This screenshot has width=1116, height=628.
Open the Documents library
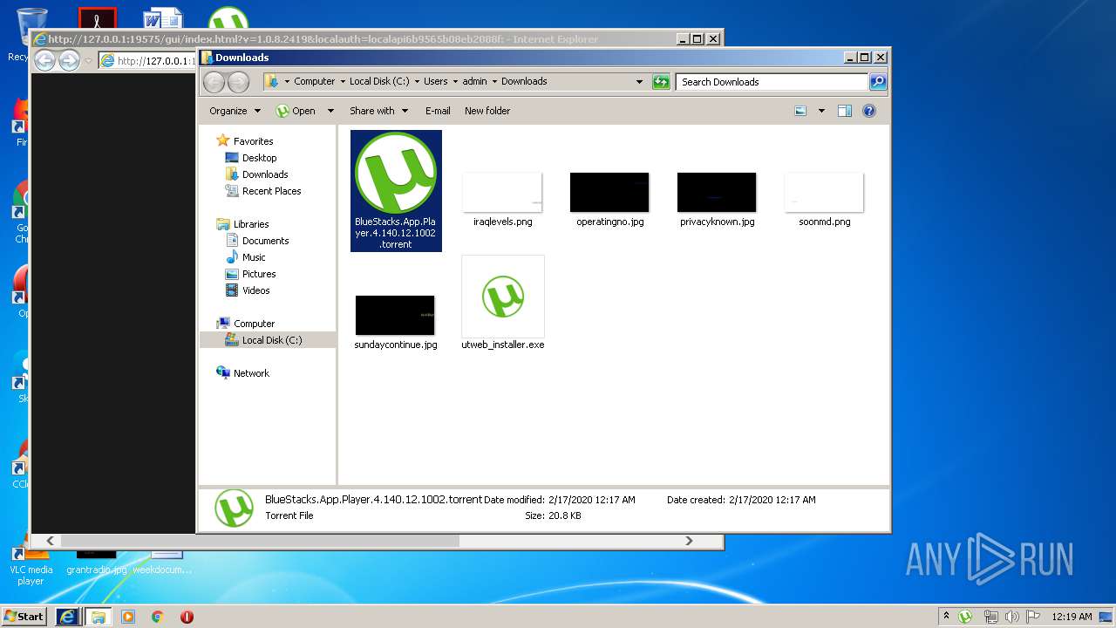click(x=265, y=241)
